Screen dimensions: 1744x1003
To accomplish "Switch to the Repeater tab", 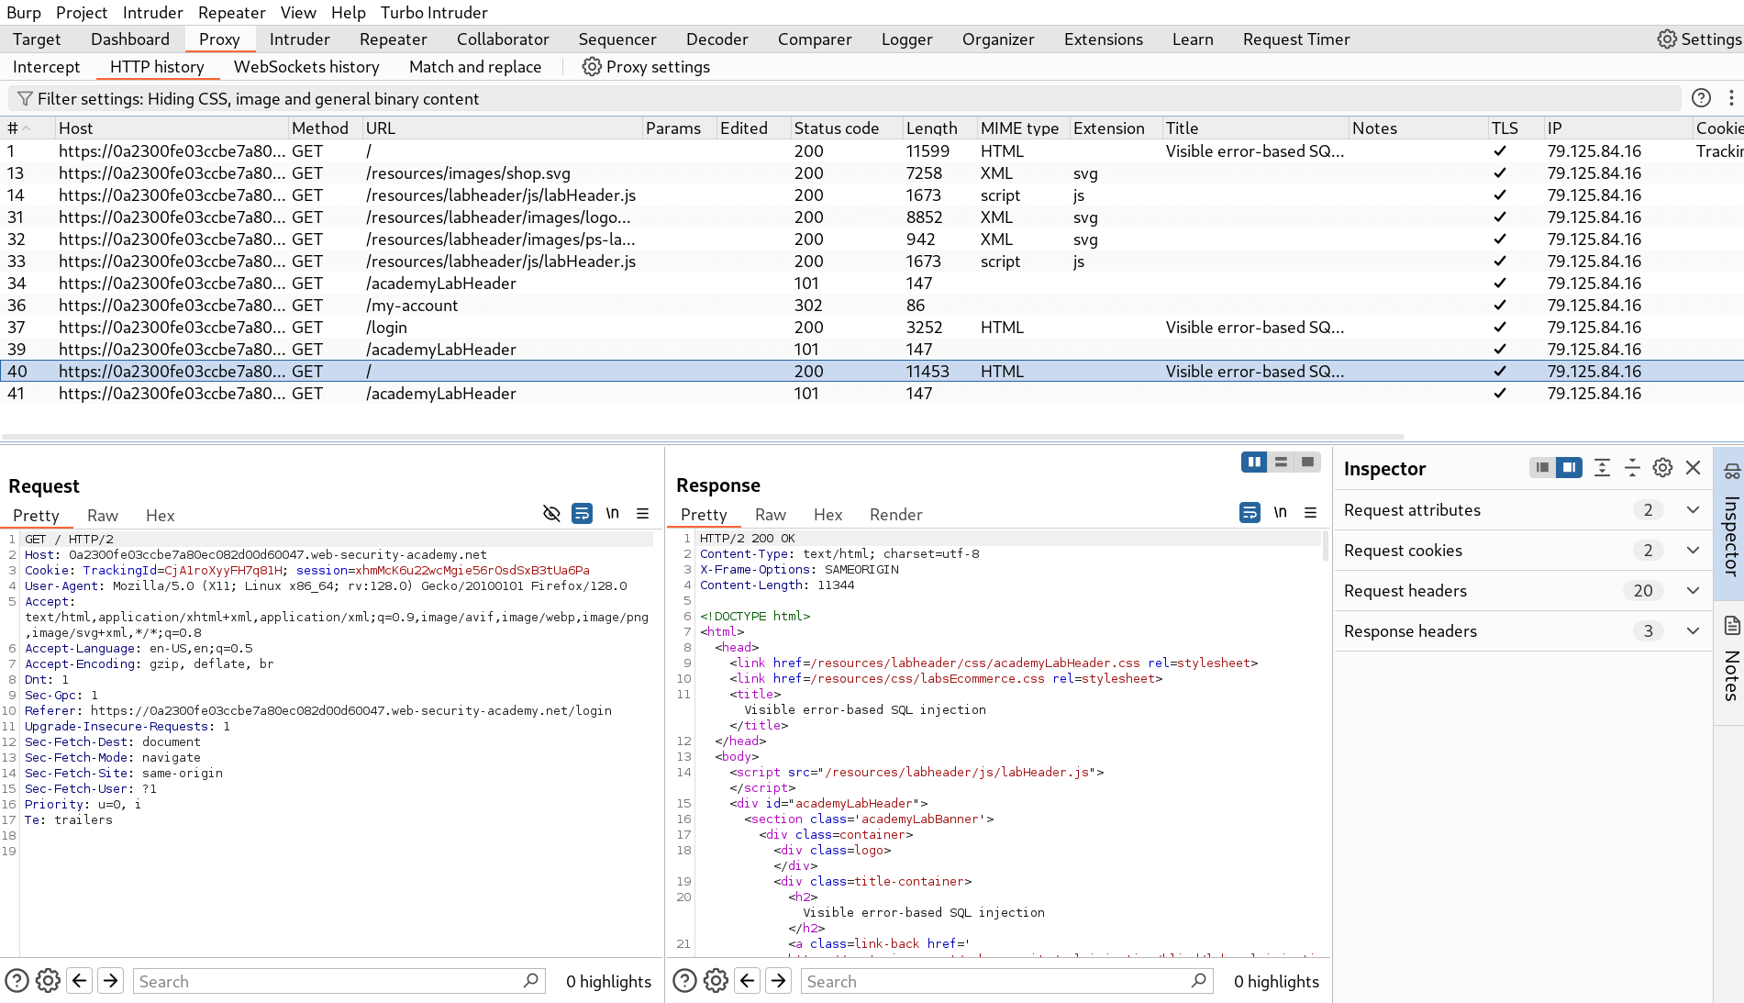I will [393, 39].
